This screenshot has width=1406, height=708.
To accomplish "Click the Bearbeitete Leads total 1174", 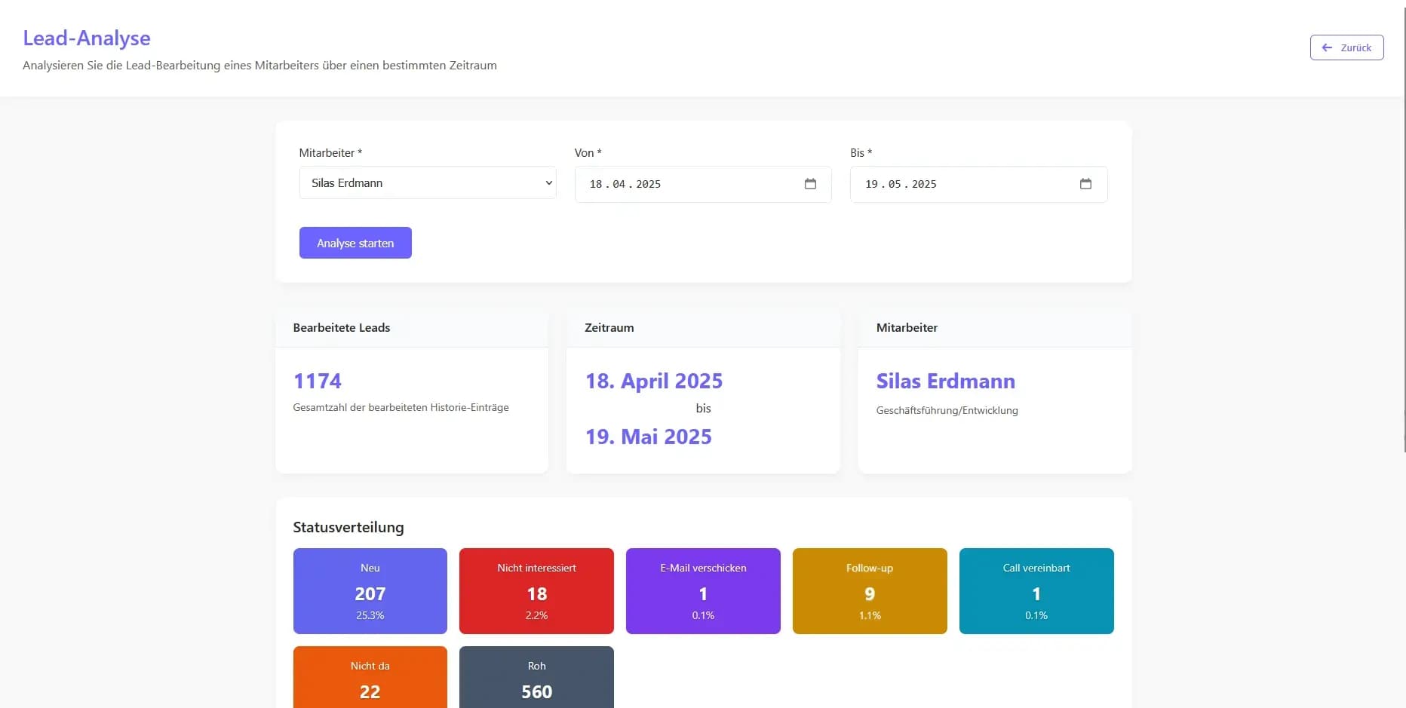I will point(317,381).
